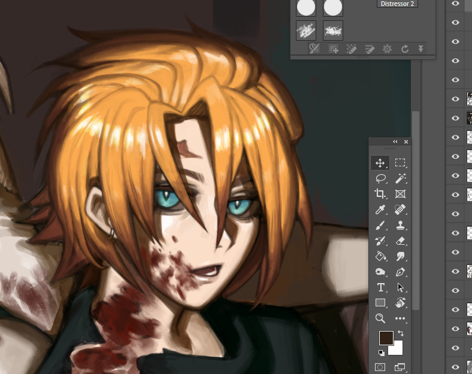Screen dimensions: 472x374
Task: Select the Rectangular Marquee tool
Action: pyautogui.click(x=400, y=163)
